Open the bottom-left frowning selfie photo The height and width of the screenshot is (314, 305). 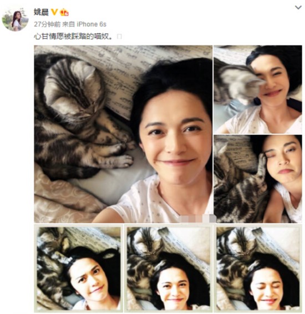click(78, 269)
